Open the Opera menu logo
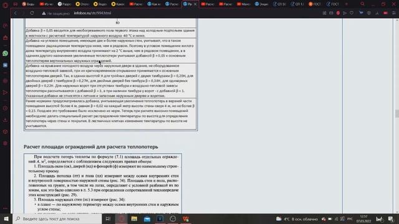The image size is (399, 224). tap(5, 5)
